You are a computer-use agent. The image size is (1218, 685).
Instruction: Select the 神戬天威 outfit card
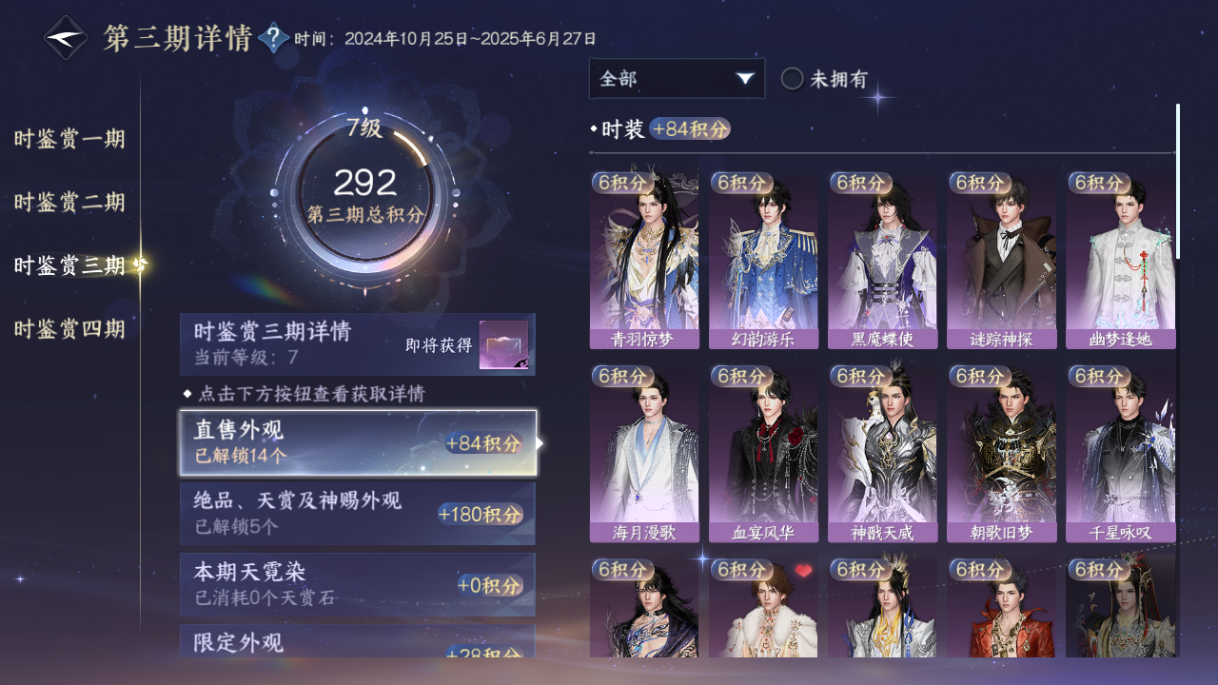coord(882,454)
